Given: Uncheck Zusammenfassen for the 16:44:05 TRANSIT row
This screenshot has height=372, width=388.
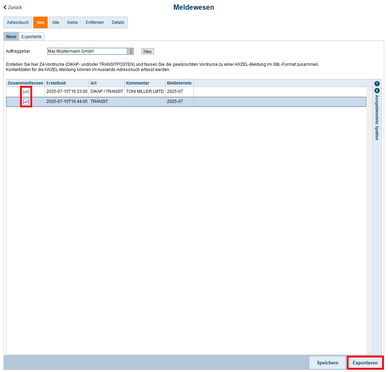Looking at the screenshot, I should click(x=26, y=102).
